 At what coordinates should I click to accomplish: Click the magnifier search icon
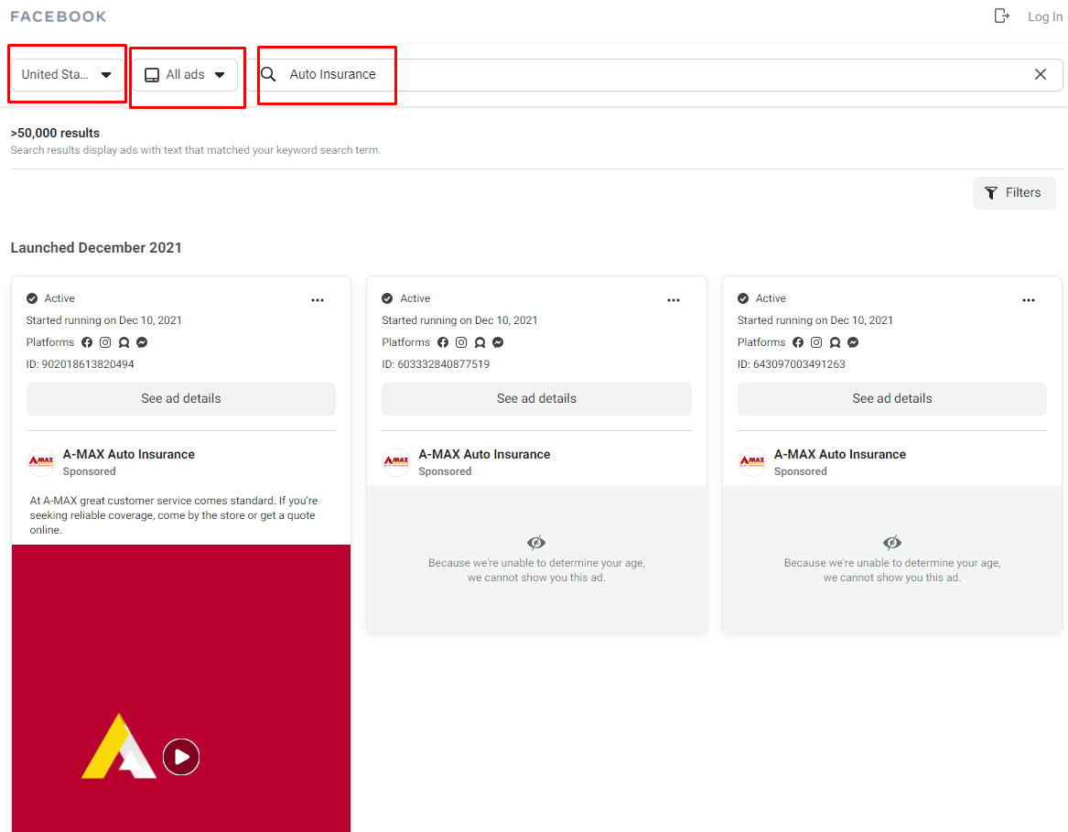tap(268, 74)
